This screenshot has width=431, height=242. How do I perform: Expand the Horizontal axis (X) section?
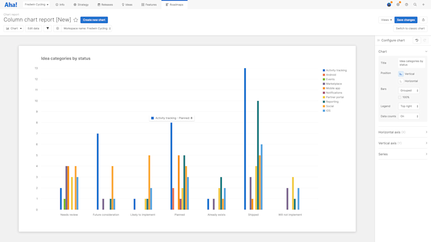point(403,132)
